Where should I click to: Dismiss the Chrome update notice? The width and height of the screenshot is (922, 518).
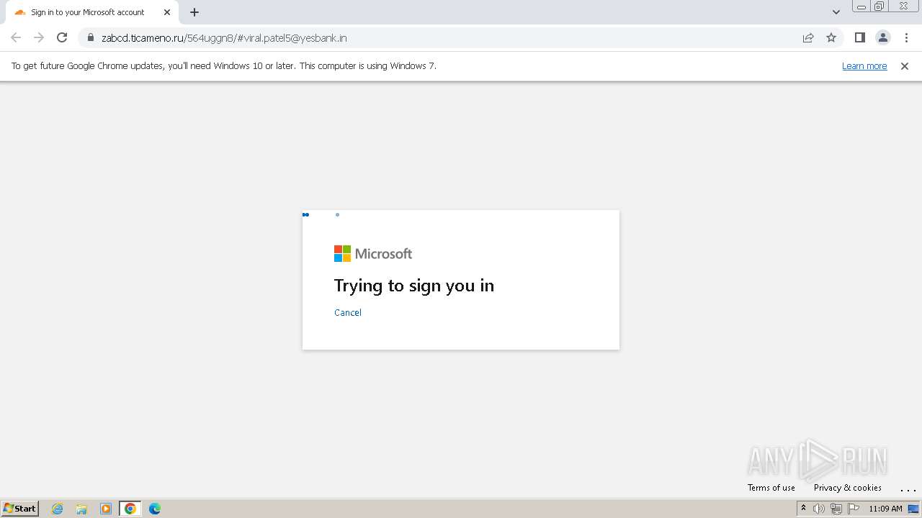905,65
